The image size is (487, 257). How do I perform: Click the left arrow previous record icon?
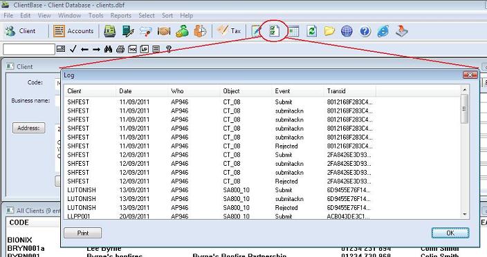tap(84, 49)
